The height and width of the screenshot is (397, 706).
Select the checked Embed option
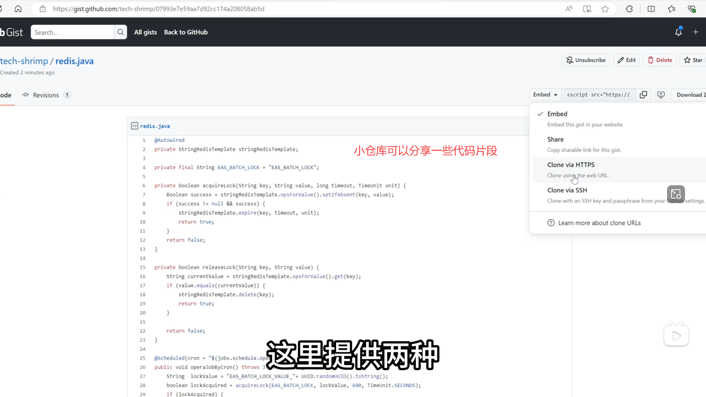click(557, 114)
